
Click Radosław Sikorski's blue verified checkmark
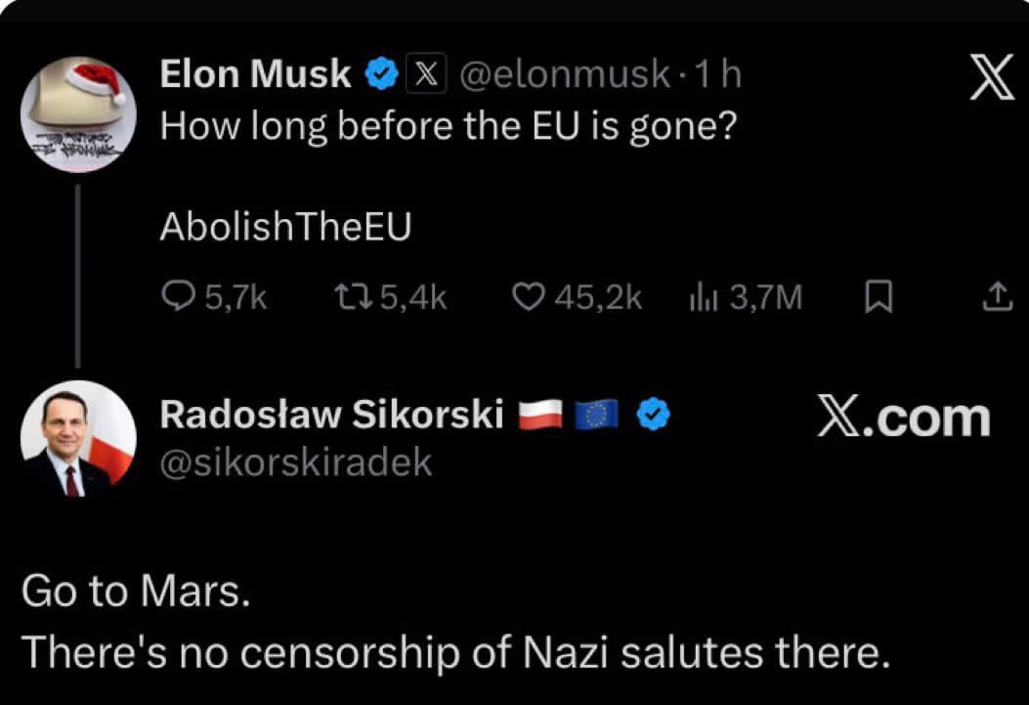point(654,417)
